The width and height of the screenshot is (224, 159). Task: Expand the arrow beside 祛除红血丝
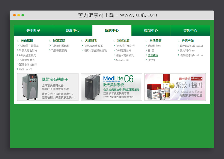tap(147, 45)
